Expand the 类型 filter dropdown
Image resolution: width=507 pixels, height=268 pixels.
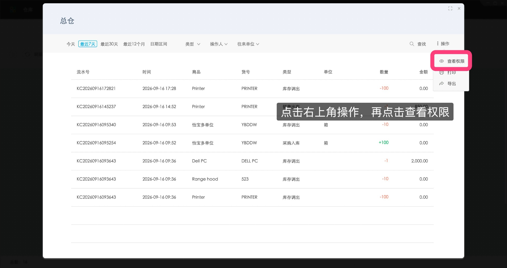tap(193, 44)
